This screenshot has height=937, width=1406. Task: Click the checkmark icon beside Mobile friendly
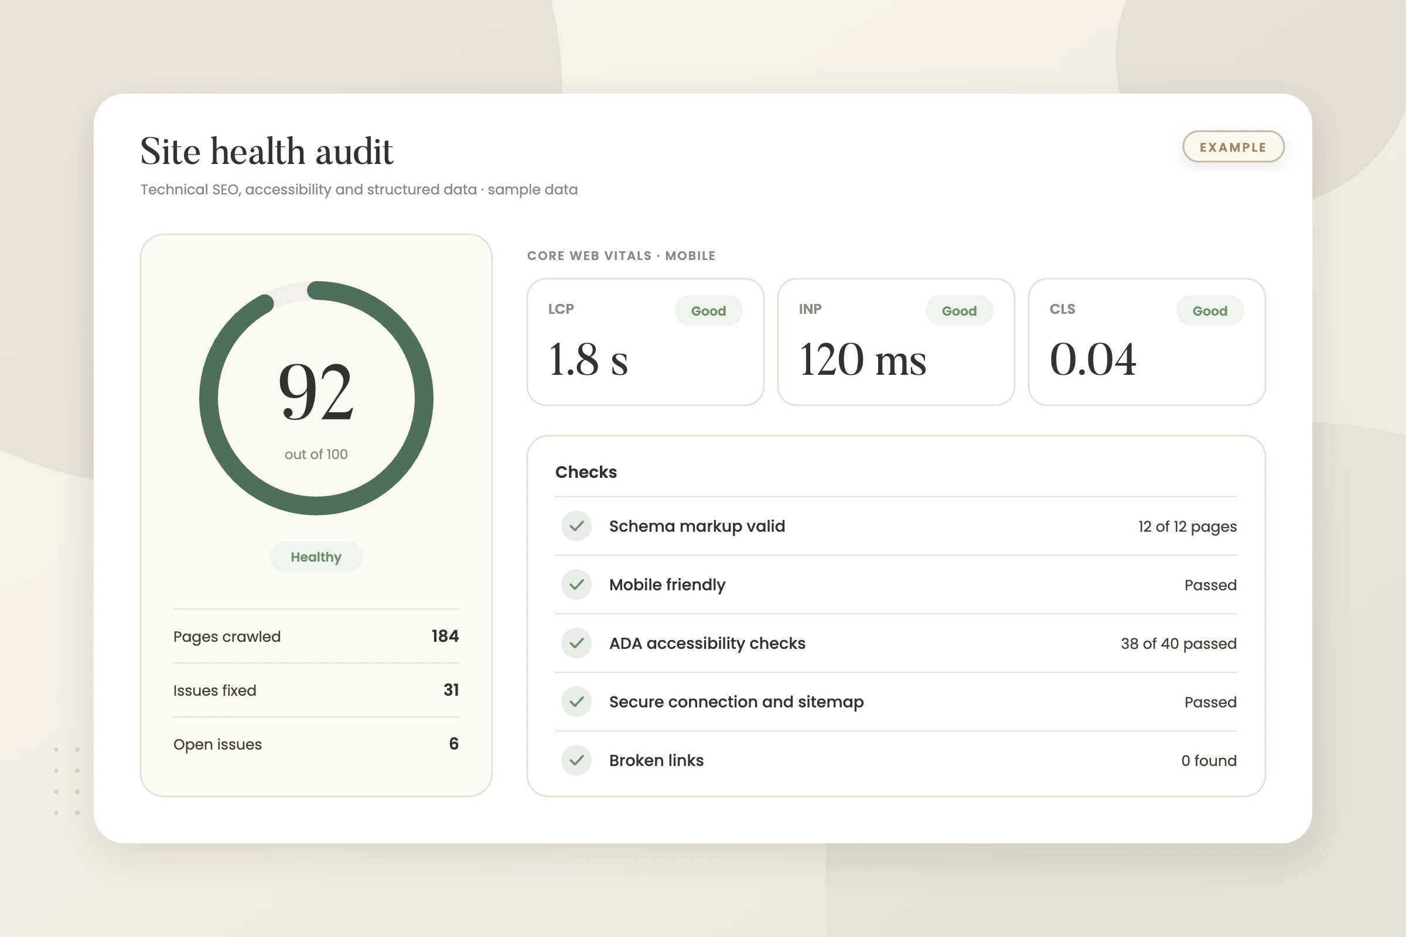pos(576,584)
